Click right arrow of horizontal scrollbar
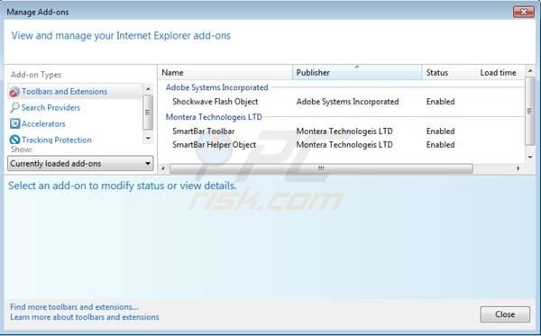Viewport: 541px width, 336px height. point(518,168)
